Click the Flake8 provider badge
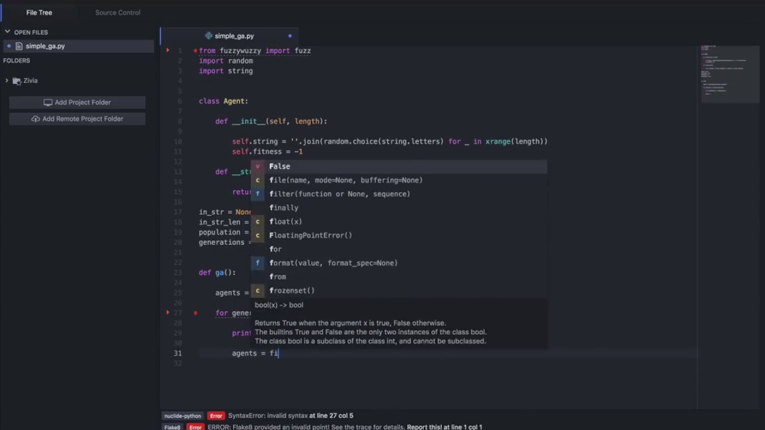This screenshot has width=765, height=430. [x=172, y=428]
